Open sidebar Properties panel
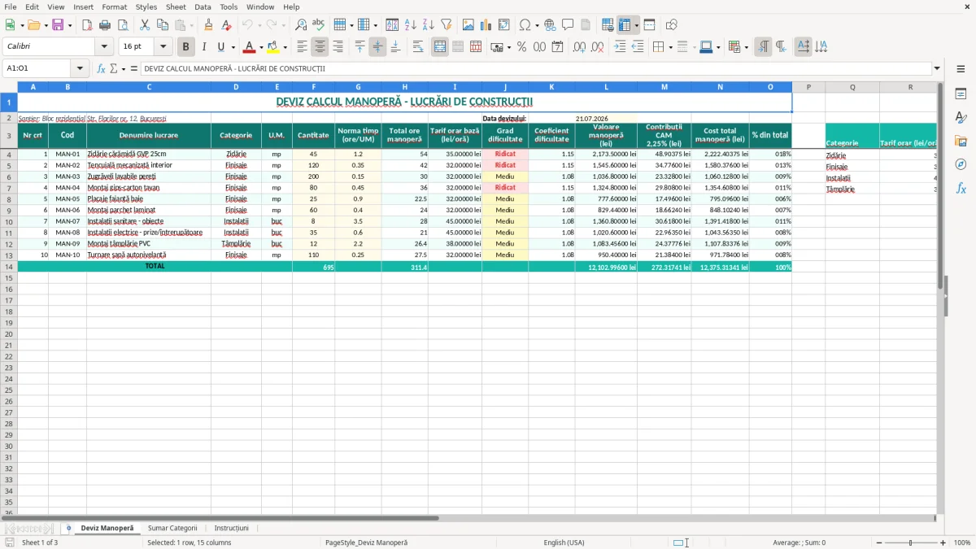 (x=961, y=94)
